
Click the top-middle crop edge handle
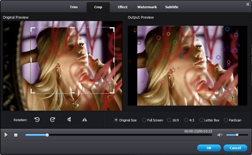pos(72,28)
